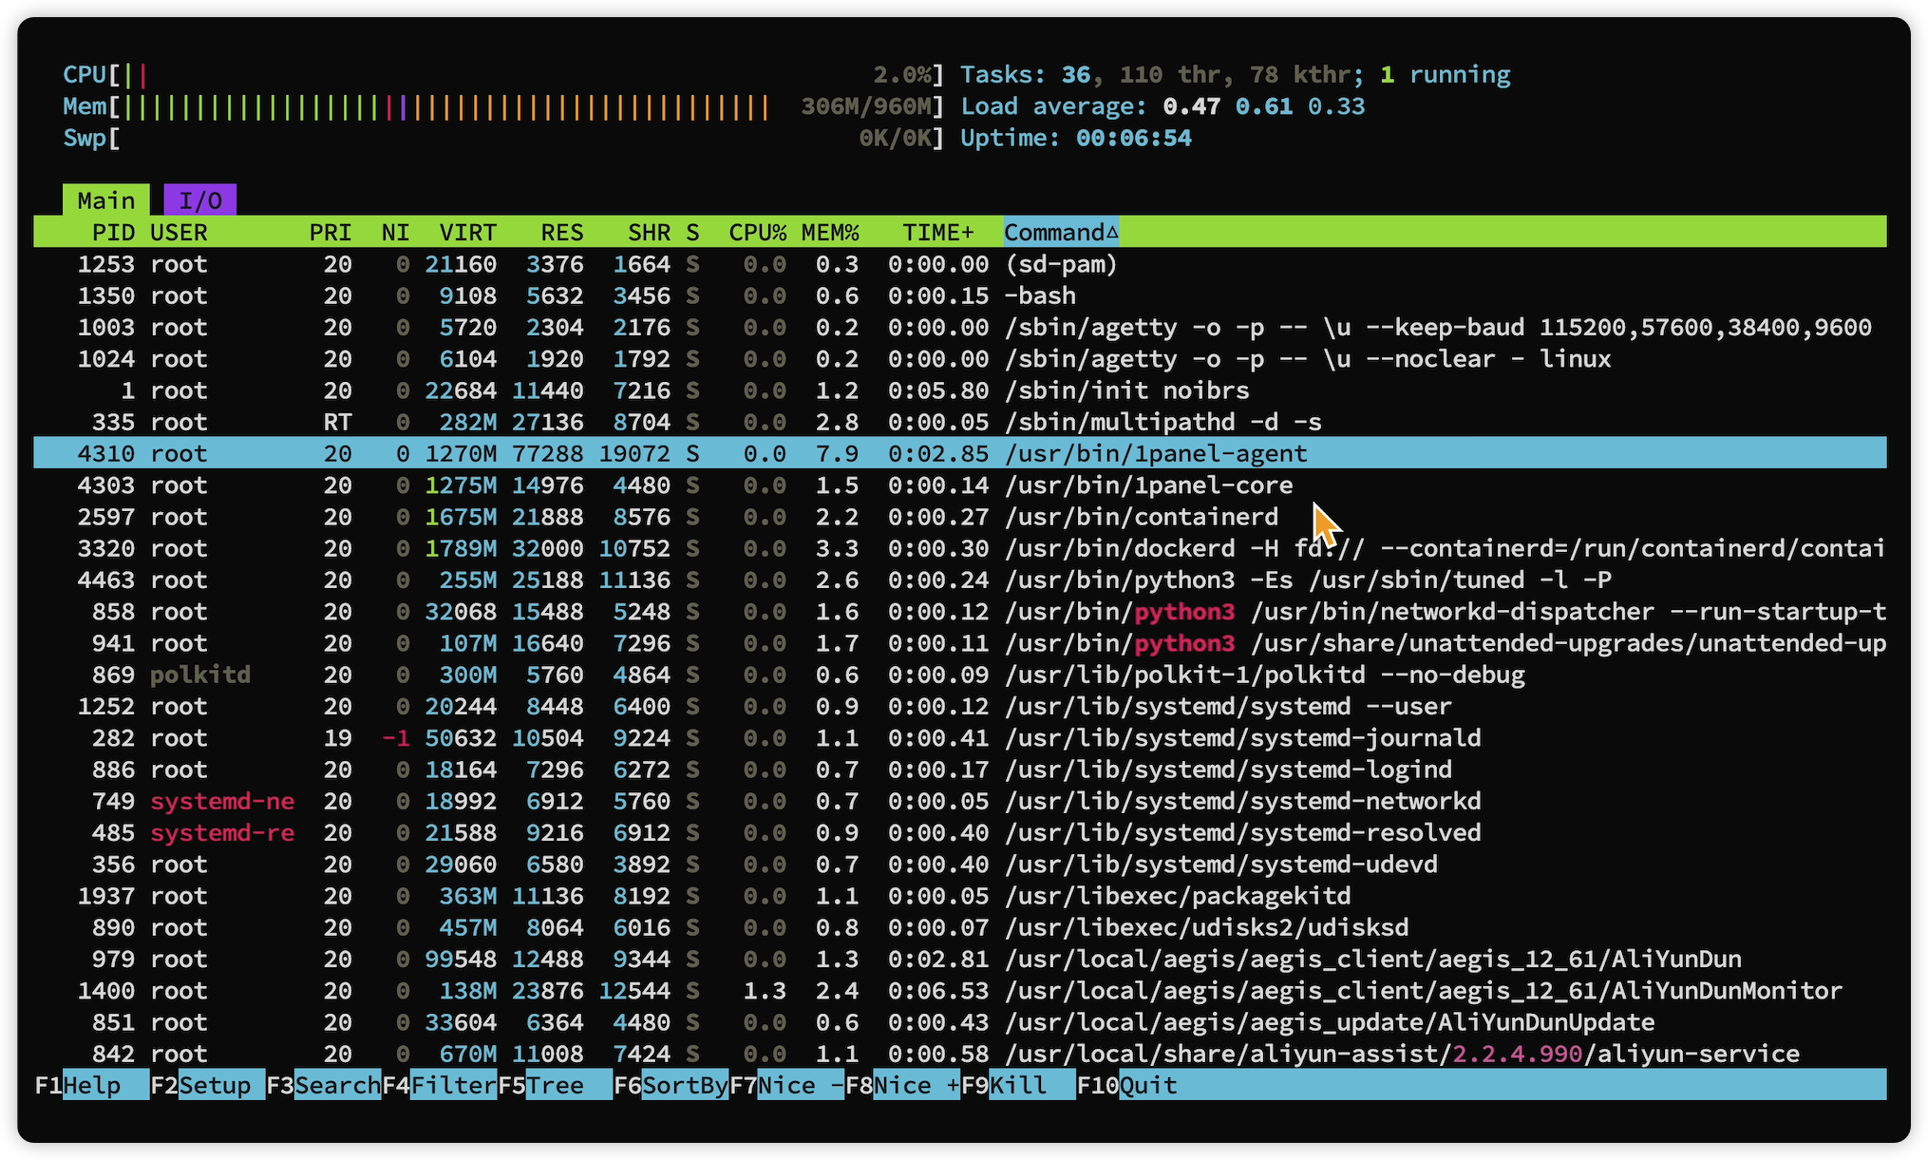Image resolution: width=1928 pixels, height=1160 pixels.
Task: Click F10 Quit button
Action: point(1147,1085)
